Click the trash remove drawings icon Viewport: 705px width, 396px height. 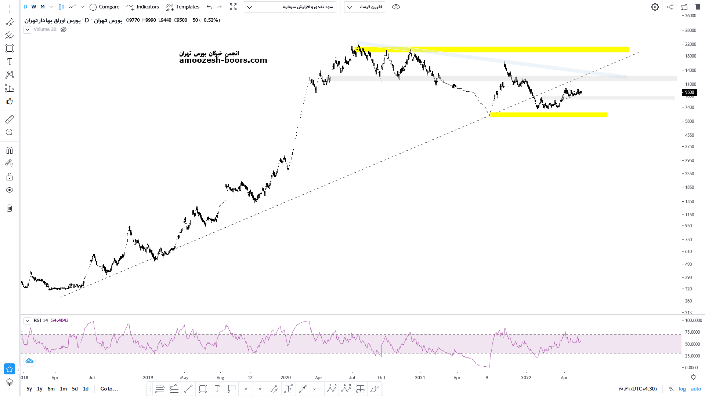point(10,208)
